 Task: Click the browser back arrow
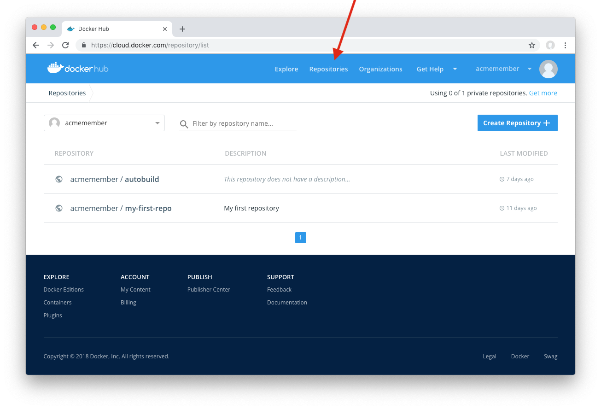pyautogui.click(x=36, y=45)
